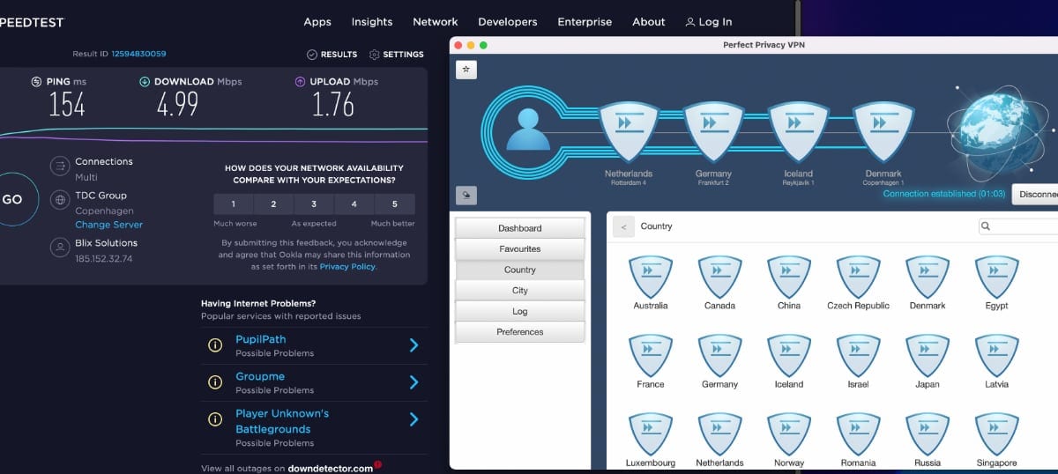Expand Player Unknown's Battlegrounds outage arrow
1058x474 pixels.
click(x=414, y=419)
